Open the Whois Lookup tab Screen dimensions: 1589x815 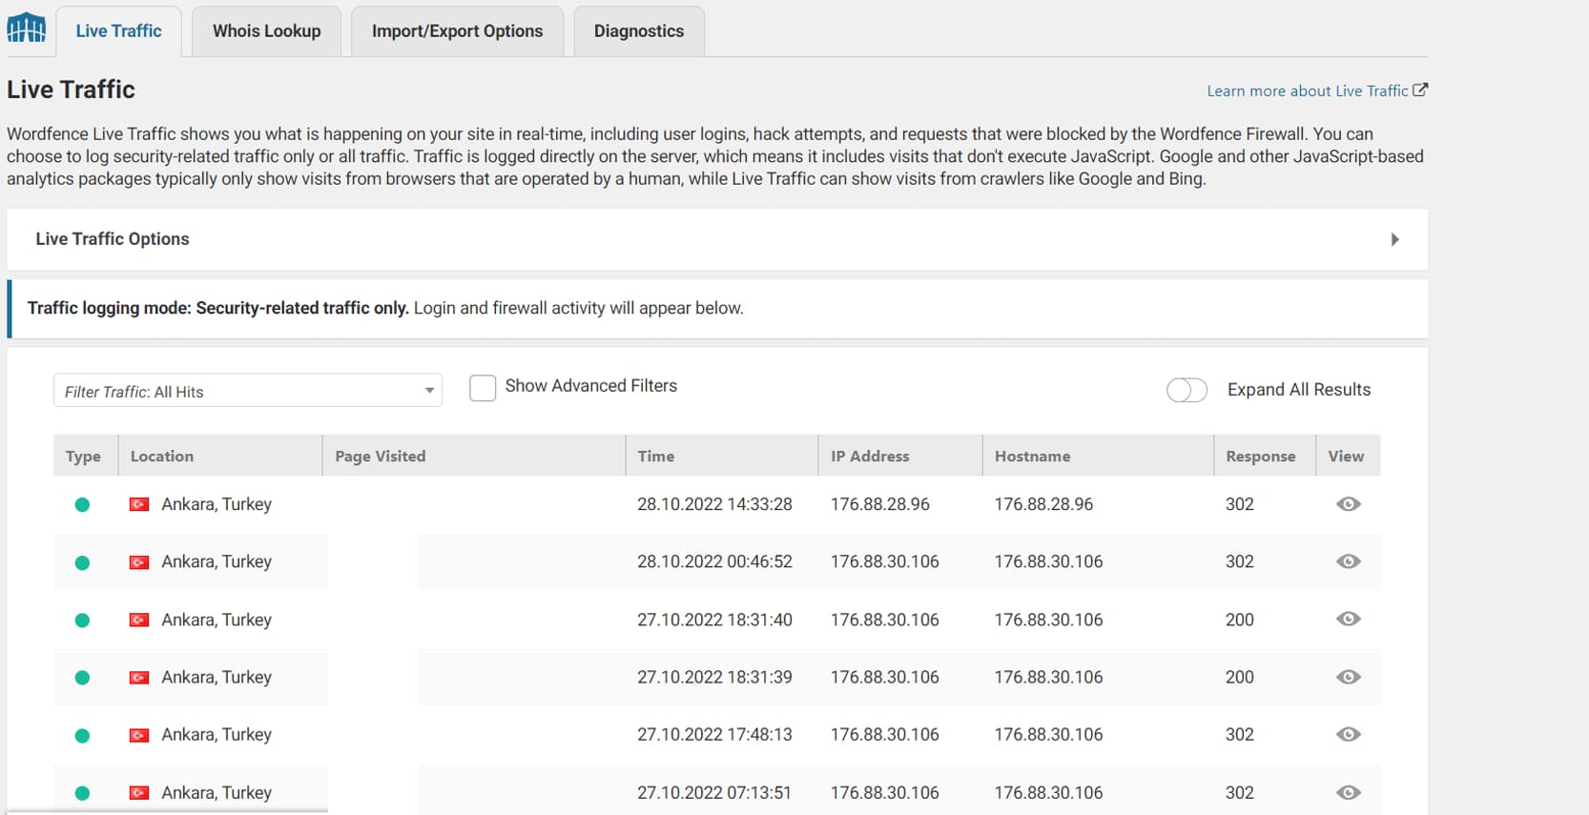tap(267, 31)
